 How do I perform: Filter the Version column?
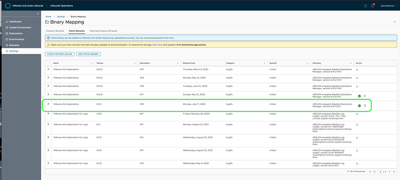tap(134, 63)
